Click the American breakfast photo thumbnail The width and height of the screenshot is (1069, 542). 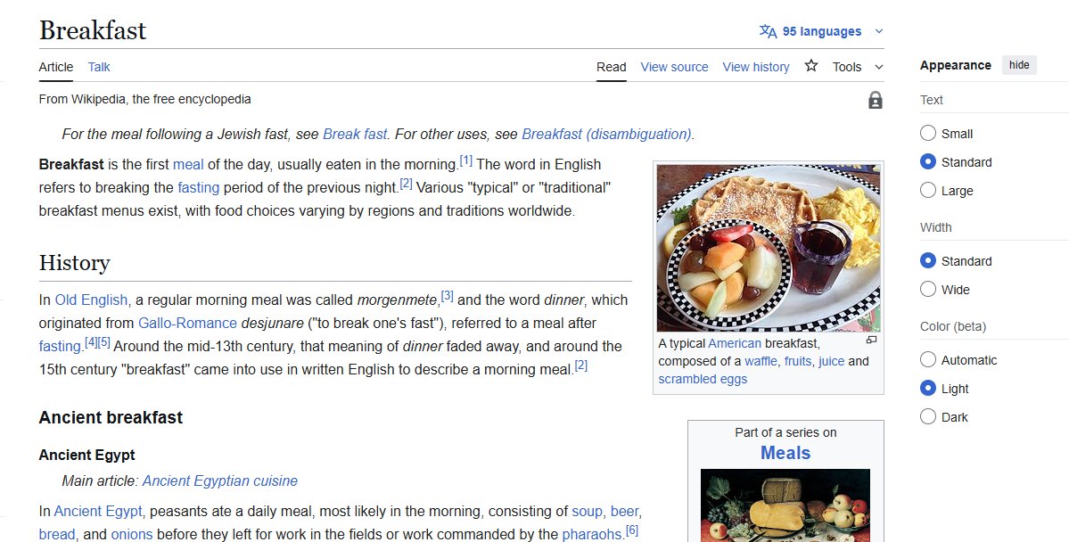(769, 246)
